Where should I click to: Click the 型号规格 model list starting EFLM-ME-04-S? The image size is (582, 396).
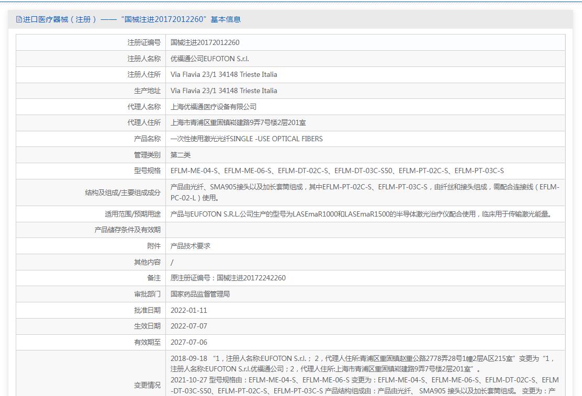tap(337, 171)
